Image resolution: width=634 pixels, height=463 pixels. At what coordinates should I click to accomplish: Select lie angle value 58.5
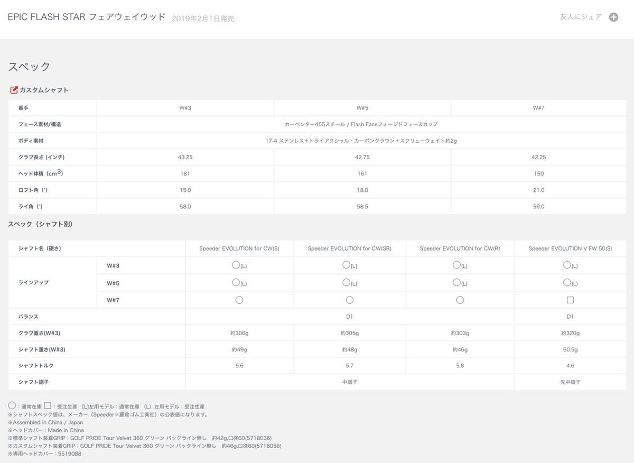click(x=362, y=206)
